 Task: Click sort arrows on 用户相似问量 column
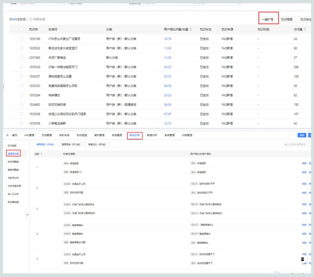point(191,29)
